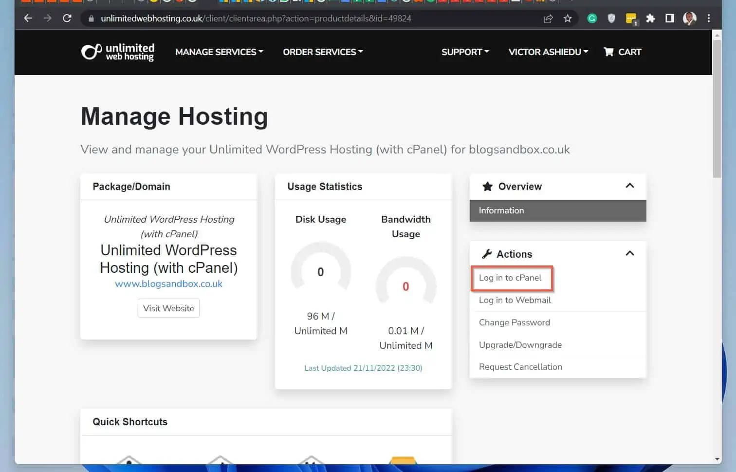Click the Last Updated 21/11/2022 text
Viewport: 736px width, 472px height.
pyautogui.click(x=363, y=368)
